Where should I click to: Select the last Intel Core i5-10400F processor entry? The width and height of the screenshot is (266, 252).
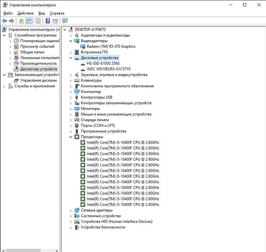(x=123, y=204)
